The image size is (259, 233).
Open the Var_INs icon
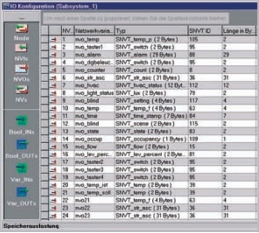[x=22, y=168]
